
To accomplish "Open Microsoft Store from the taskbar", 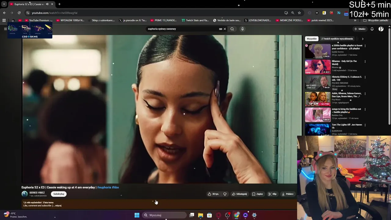I will (x=209, y=215).
